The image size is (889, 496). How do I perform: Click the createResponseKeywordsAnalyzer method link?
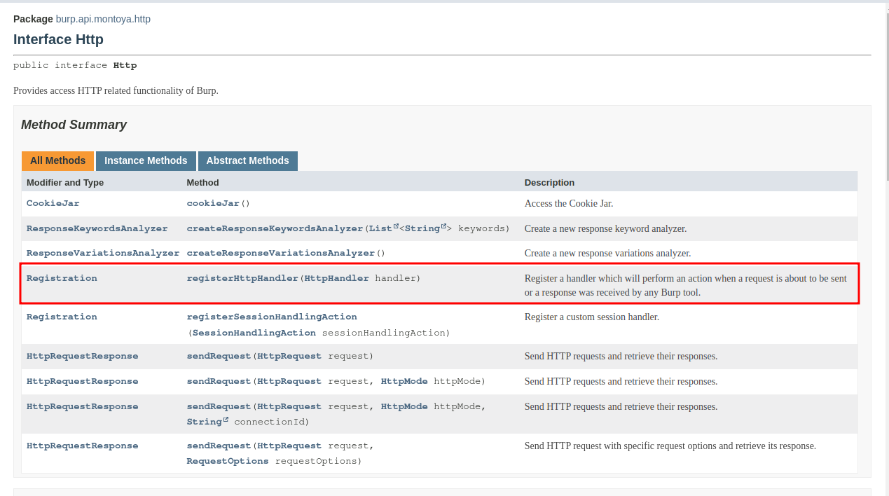tap(275, 228)
